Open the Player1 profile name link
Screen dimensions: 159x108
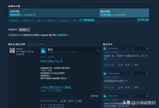pos(19,49)
